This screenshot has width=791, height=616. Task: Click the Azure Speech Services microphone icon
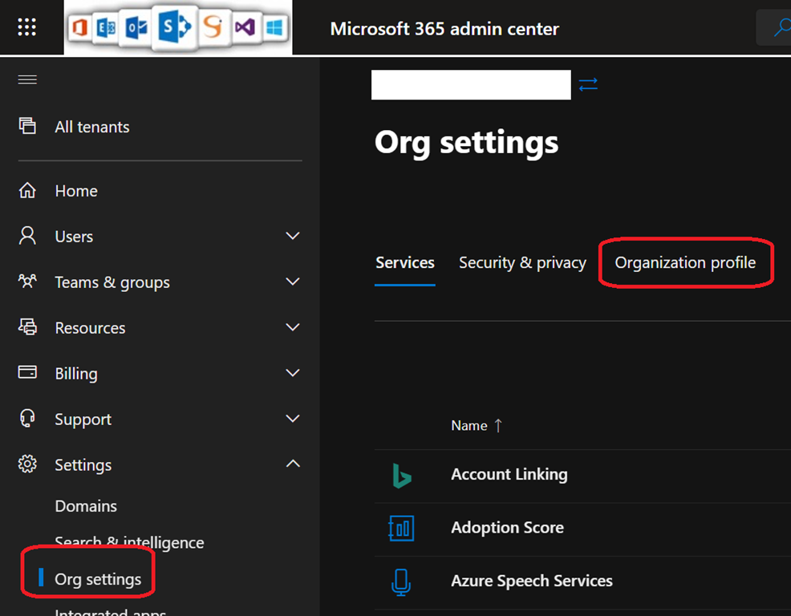click(x=401, y=582)
